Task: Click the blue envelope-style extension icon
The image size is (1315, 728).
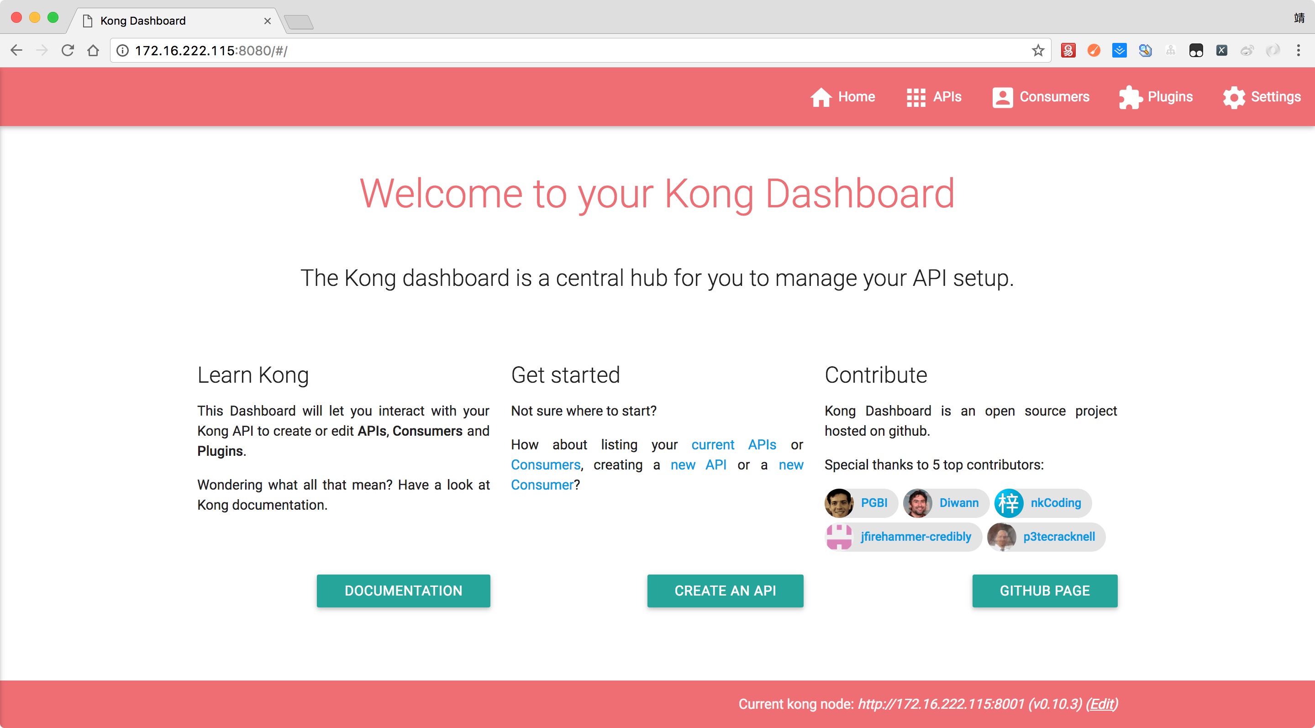Action: [x=1119, y=50]
